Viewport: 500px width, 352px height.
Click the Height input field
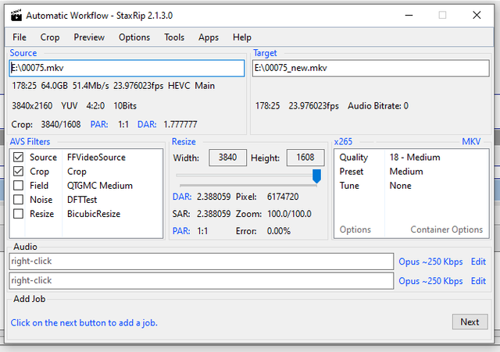coord(305,158)
